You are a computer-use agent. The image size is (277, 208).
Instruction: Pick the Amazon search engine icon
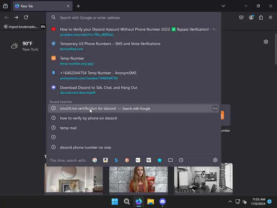click(105, 160)
